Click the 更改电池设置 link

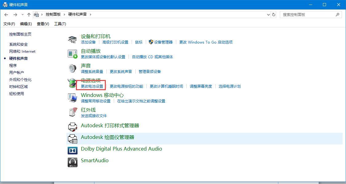(x=92, y=86)
